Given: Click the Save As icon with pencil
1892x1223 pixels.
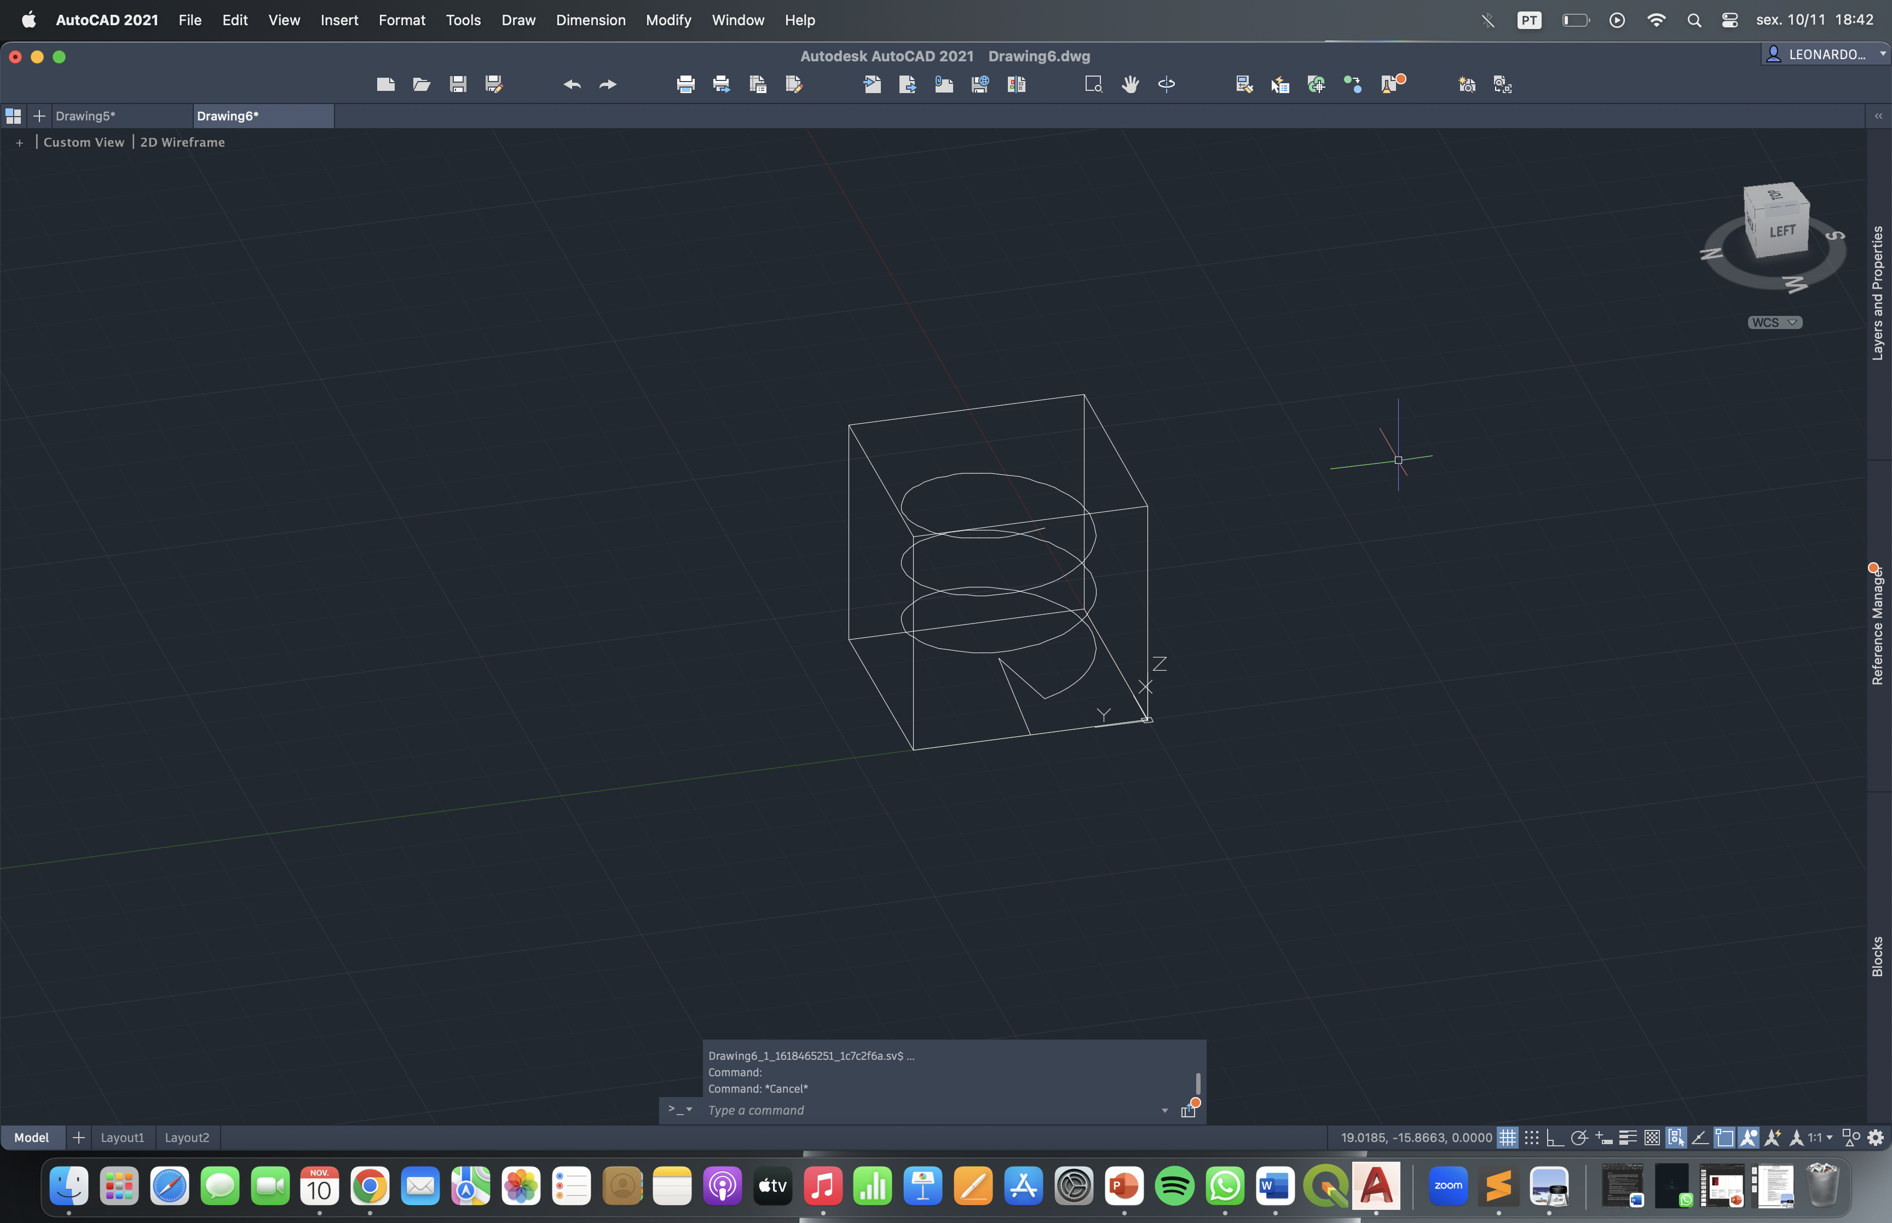Looking at the screenshot, I should 494,84.
